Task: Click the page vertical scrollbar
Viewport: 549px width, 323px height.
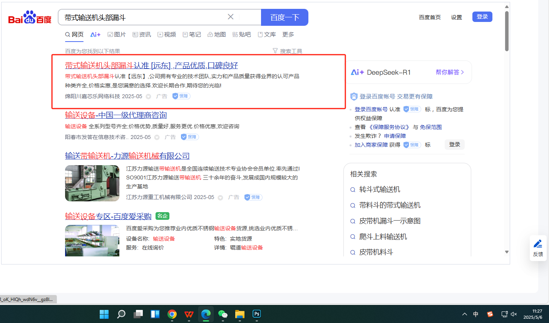Action: (x=507, y=31)
